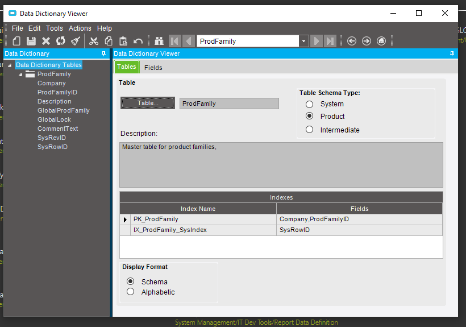
Task: Select Description field in tree
Action: click(55, 101)
